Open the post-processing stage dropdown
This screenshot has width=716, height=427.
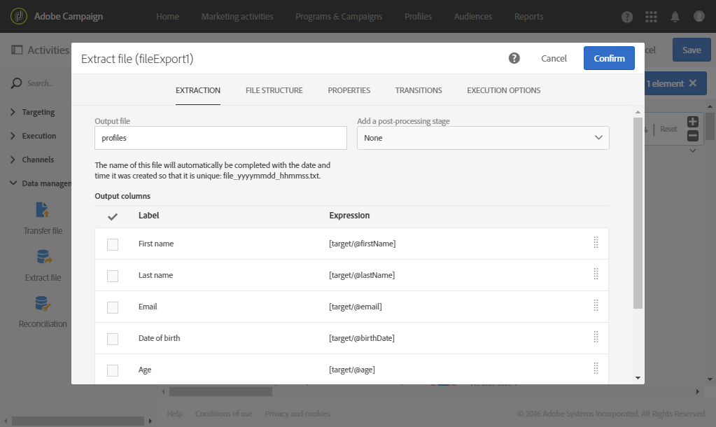[x=483, y=138]
